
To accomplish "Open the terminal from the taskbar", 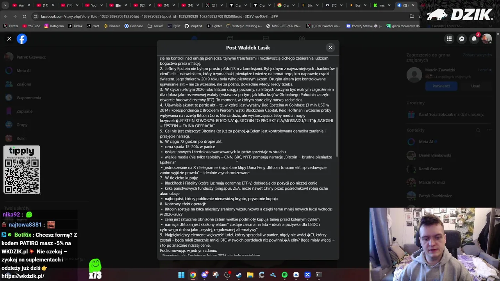I will [319, 275].
